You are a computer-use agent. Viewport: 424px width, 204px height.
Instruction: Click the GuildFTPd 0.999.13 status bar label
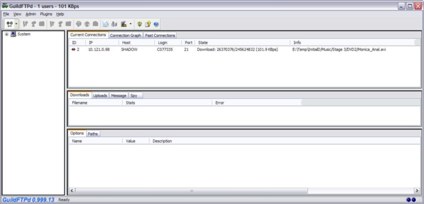click(x=28, y=200)
